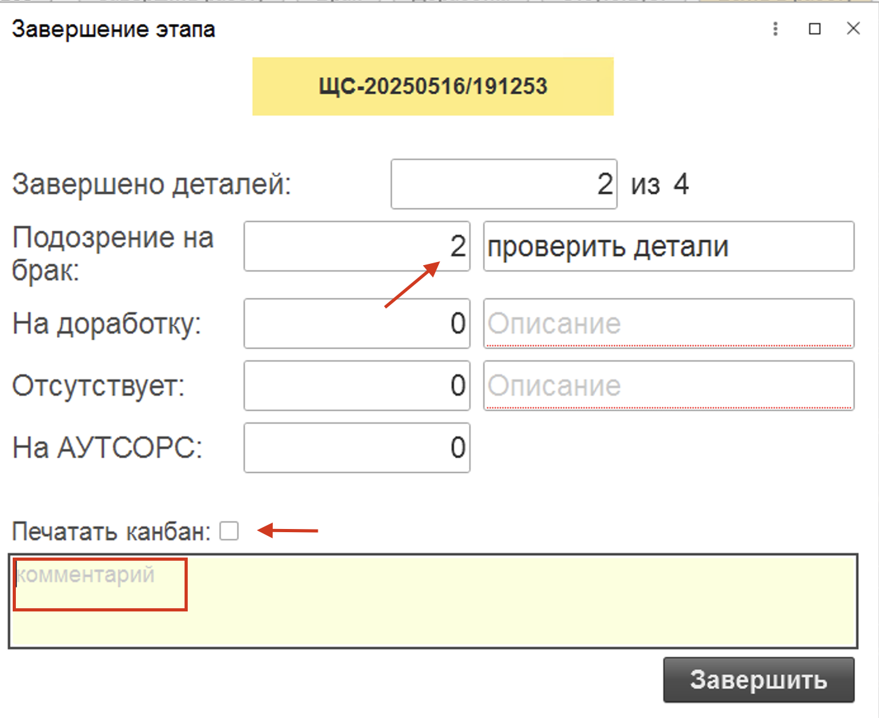Select the На АУТСОРС quantity field
Viewport: 879px width, 718px height.
click(x=356, y=448)
